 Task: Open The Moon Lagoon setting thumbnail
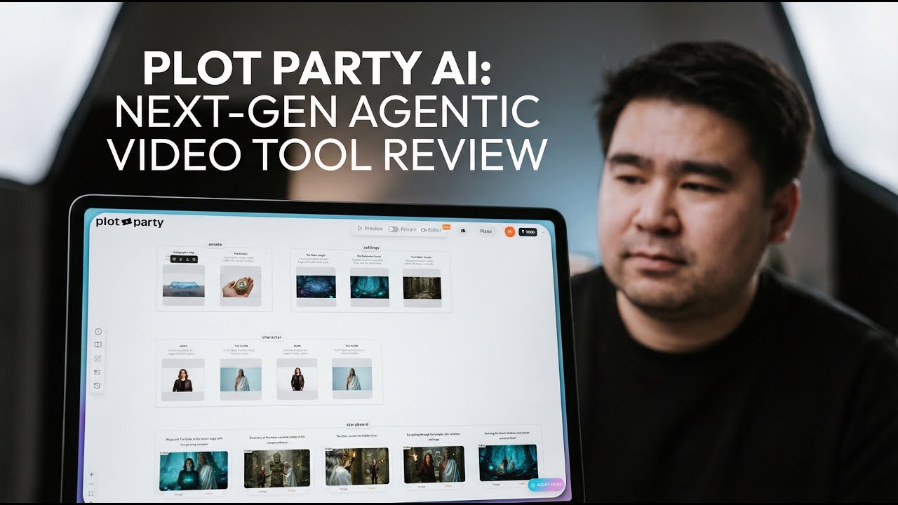[x=316, y=287]
